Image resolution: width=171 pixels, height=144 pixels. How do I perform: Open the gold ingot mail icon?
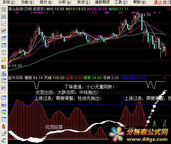[4, 60]
